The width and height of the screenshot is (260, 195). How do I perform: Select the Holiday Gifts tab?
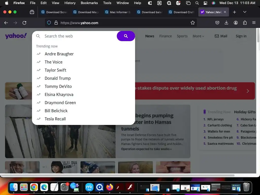[x=245, y=112]
